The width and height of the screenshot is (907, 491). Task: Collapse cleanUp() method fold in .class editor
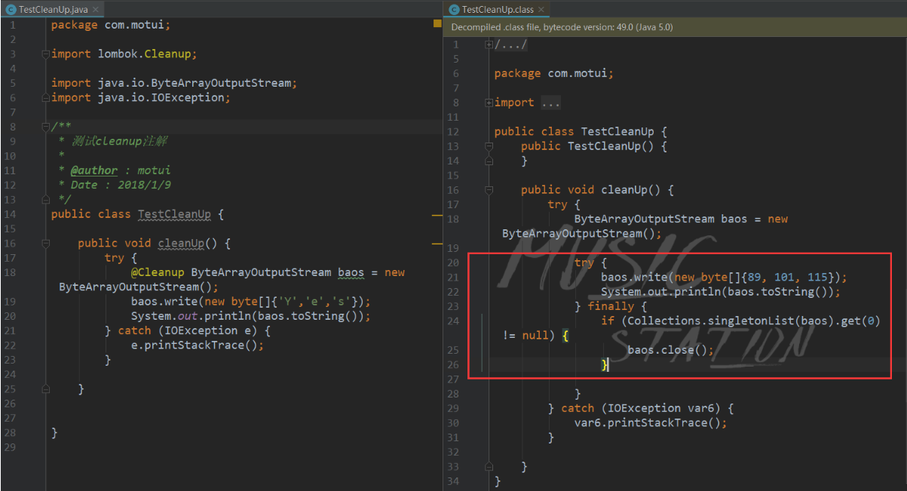pyautogui.click(x=489, y=190)
